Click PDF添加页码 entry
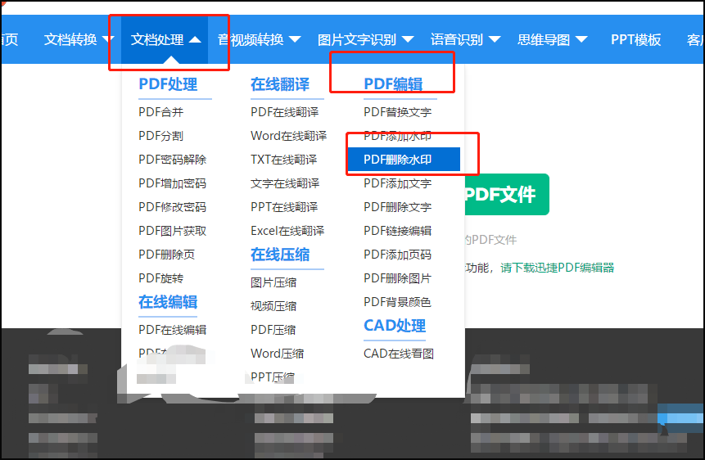 pos(398,255)
